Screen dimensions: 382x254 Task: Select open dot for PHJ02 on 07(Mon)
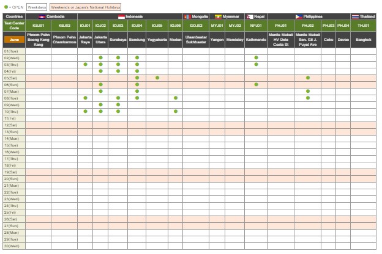tap(308, 91)
